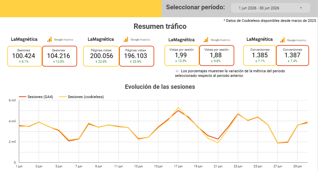
Task: Click Google Analytics logo above Conversiones
Action: coord(293,40)
